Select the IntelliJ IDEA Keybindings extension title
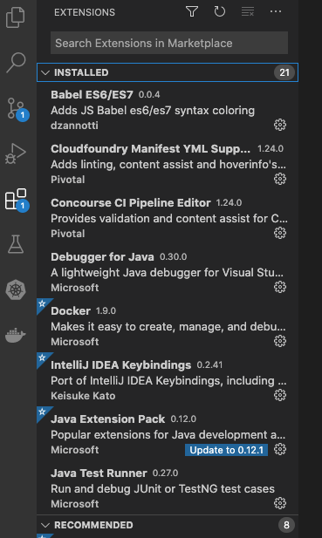 [x=120, y=365]
